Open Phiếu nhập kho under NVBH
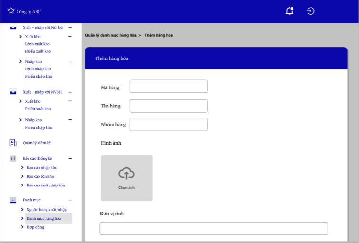Screen dimensions: 359x243 tap(38, 127)
